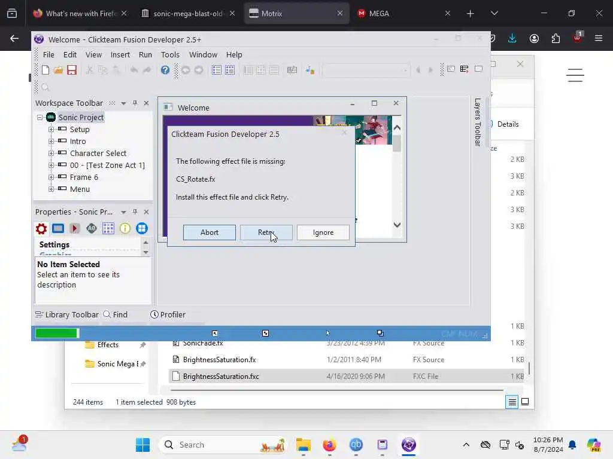This screenshot has width=613, height=459.
Task: Open the Insert menu
Action: [120, 54]
